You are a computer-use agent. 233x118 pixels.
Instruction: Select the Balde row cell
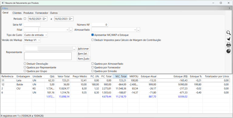click(24, 84)
